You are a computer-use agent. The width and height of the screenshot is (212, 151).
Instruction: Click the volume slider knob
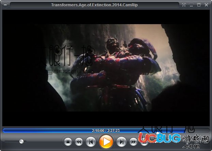21,141
